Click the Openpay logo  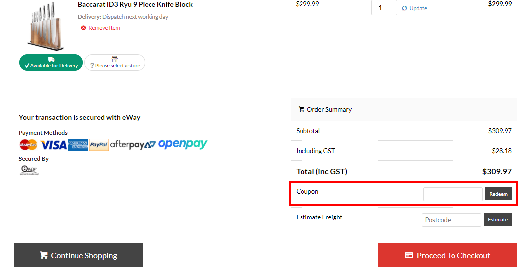point(183,144)
